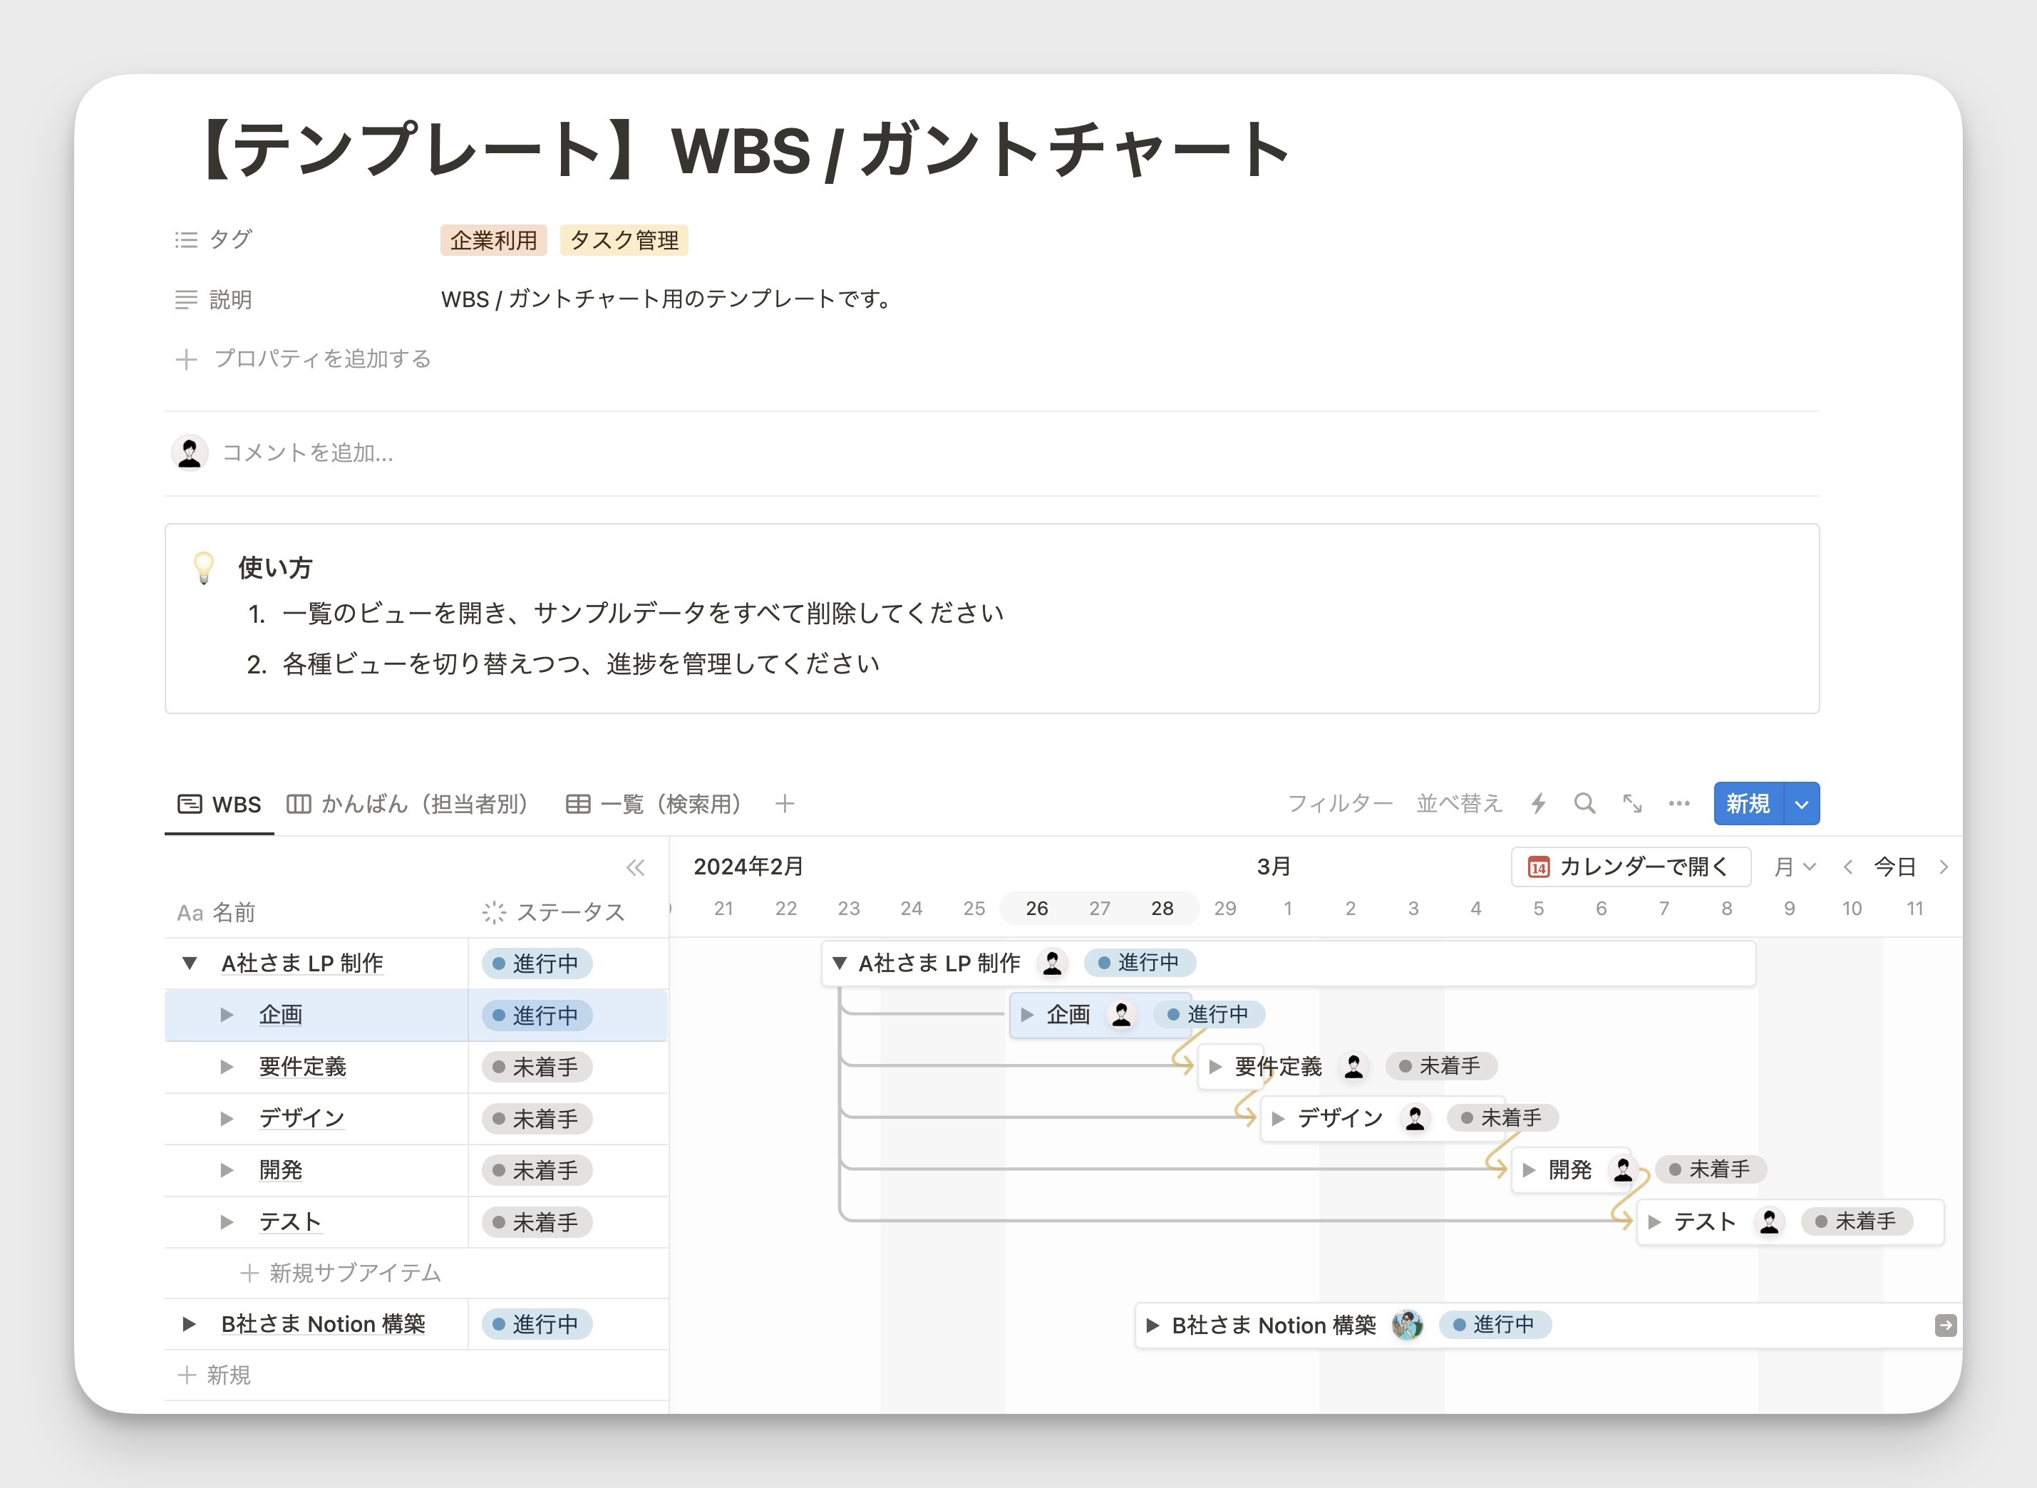Click プロパティを追加する
The width and height of the screenshot is (2037, 1488).
(x=304, y=358)
